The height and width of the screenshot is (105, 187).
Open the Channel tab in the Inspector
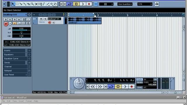pyautogui.click(x=15, y=67)
